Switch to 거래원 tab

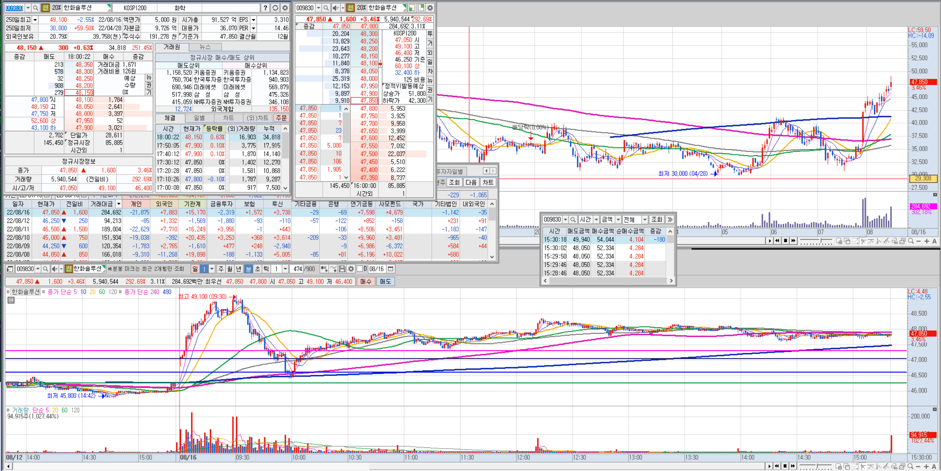[172, 47]
